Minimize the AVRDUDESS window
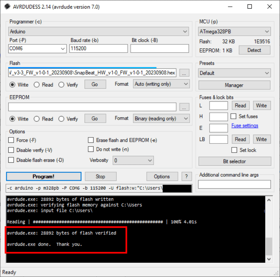The height and width of the screenshot is (277, 280). click(230, 7)
